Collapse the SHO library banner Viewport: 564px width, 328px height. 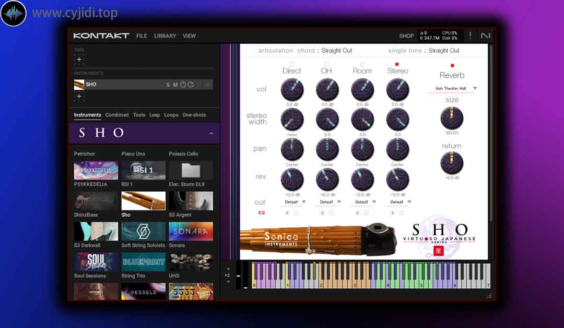[x=211, y=133]
